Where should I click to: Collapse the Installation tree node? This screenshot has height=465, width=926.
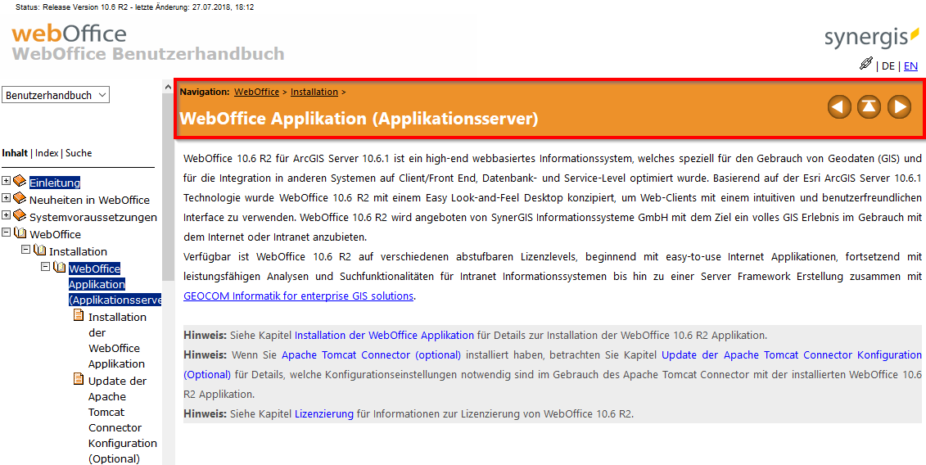[x=26, y=251]
